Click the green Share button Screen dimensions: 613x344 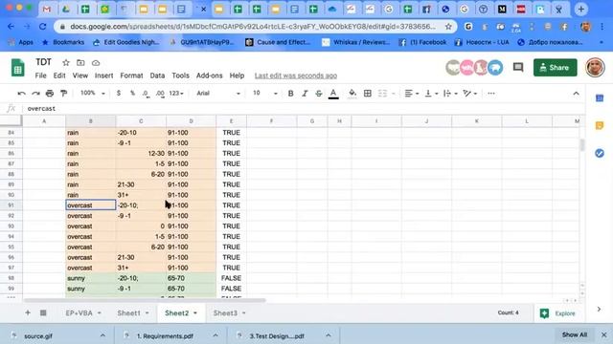(x=555, y=68)
